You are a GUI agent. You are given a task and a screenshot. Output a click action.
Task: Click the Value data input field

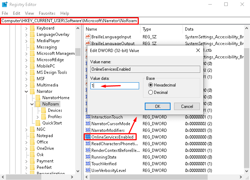[x=115, y=86]
